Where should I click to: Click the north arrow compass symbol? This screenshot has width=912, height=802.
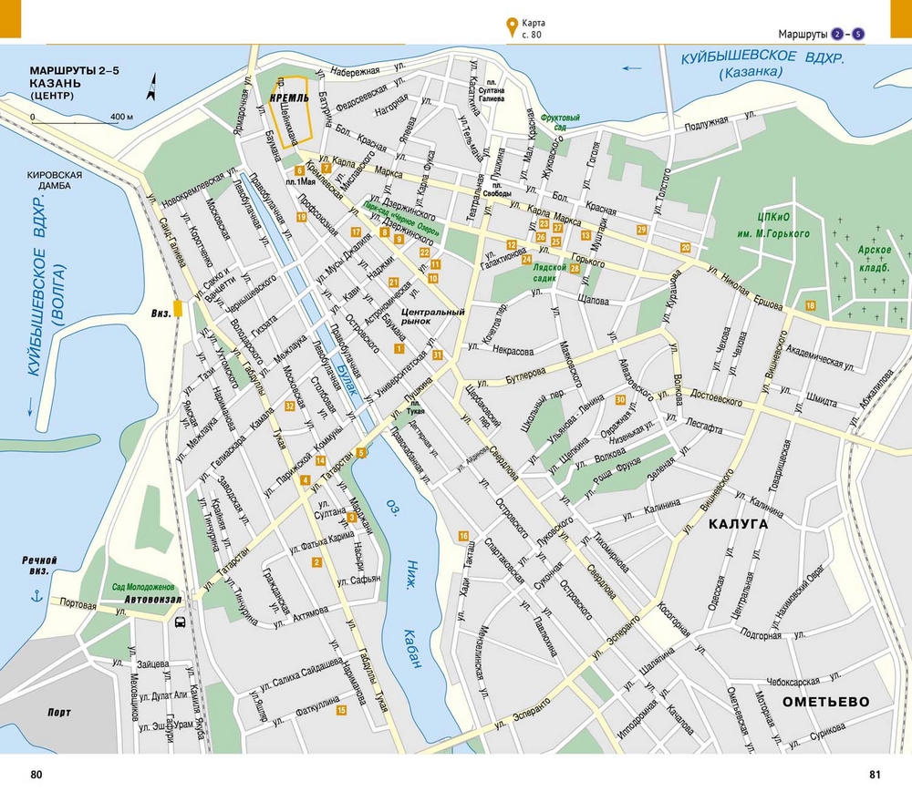pos(152,87)
